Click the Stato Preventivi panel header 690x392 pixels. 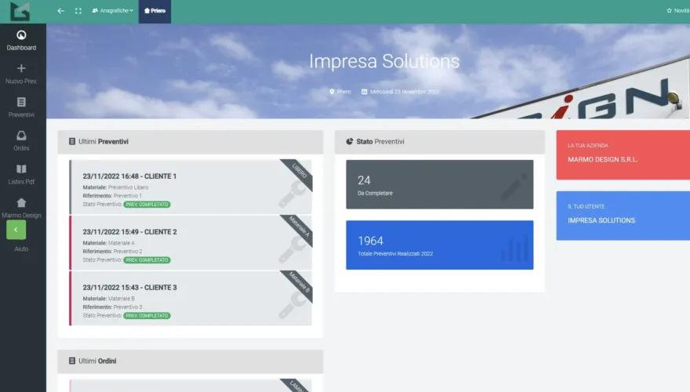pyautogui.click(x=440, y=142)
